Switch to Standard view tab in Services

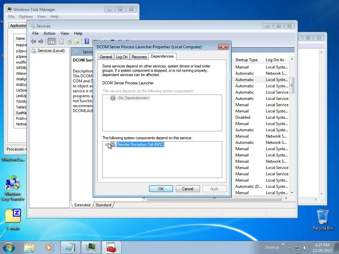coord(103,205)
